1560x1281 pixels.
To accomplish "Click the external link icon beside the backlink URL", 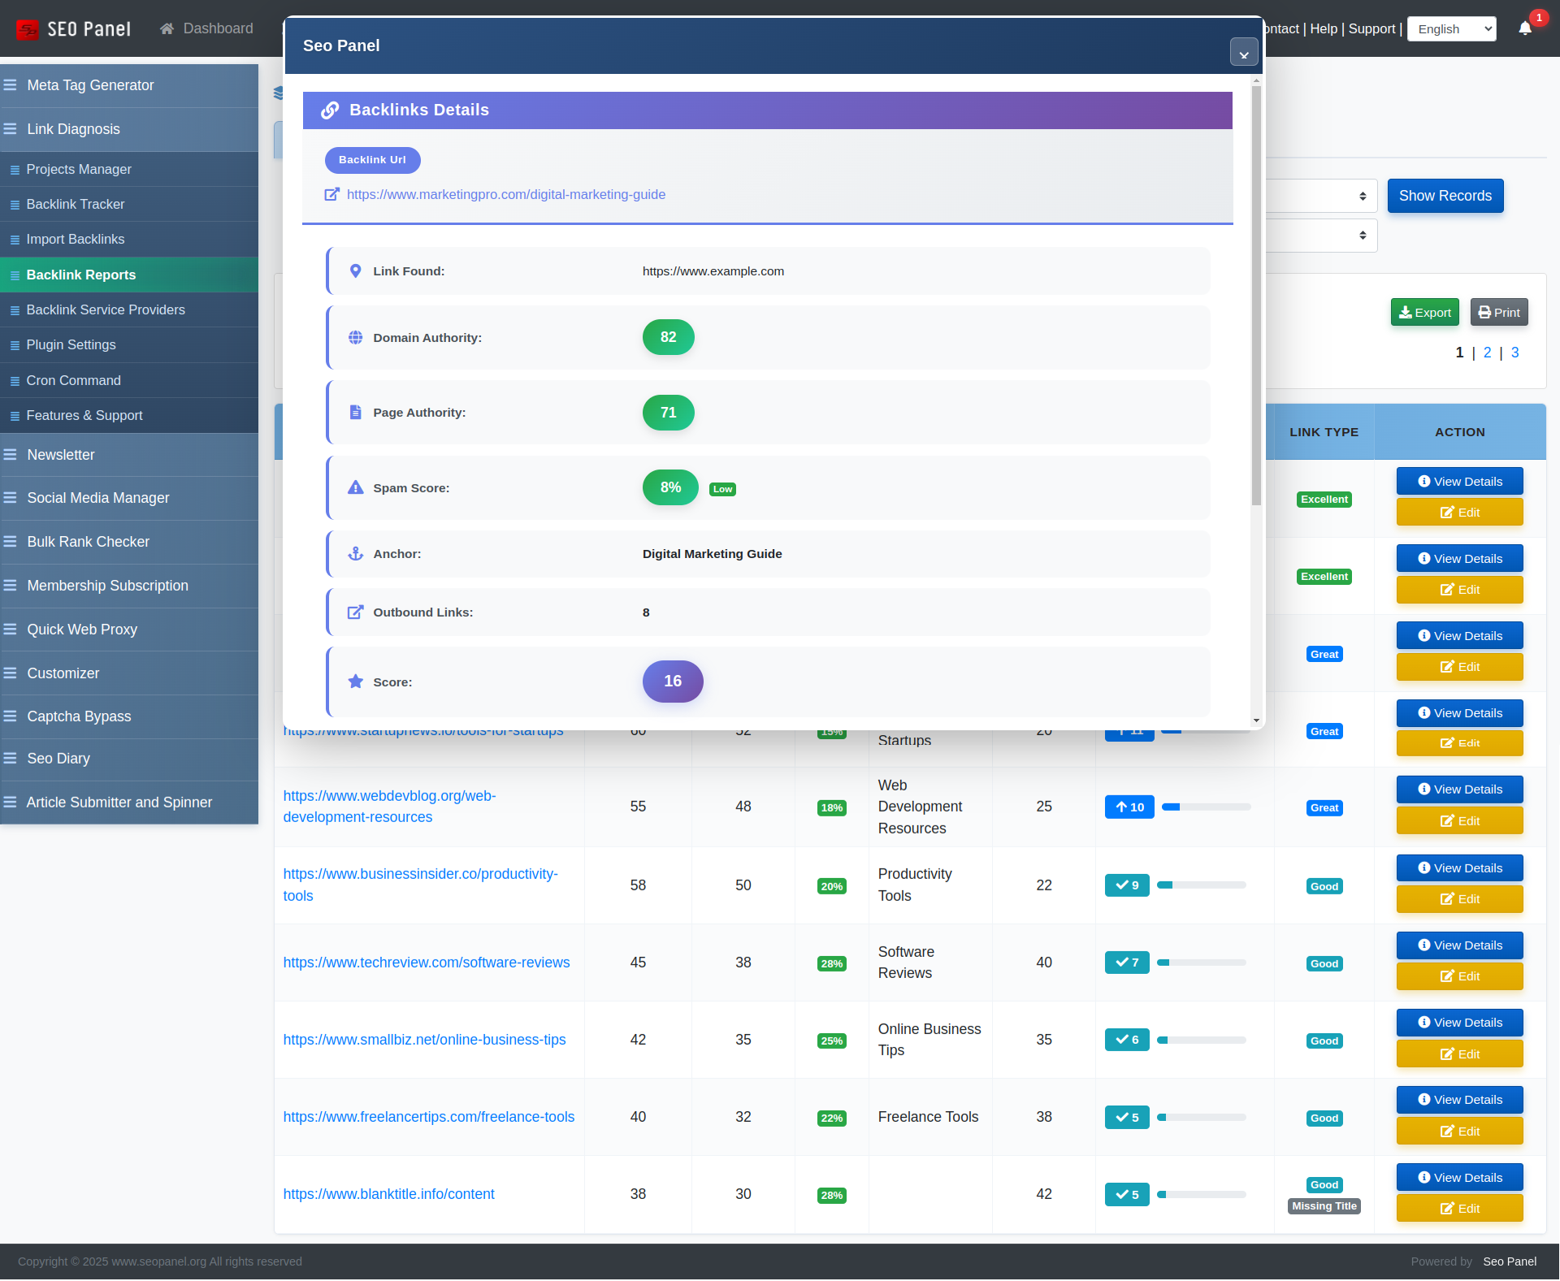I will tap(332, 194).
